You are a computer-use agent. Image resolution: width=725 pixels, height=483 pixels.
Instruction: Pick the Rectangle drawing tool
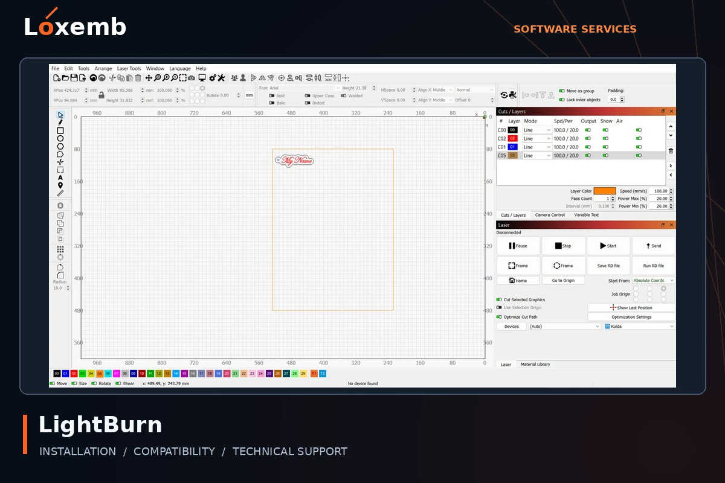pos(60,130)
